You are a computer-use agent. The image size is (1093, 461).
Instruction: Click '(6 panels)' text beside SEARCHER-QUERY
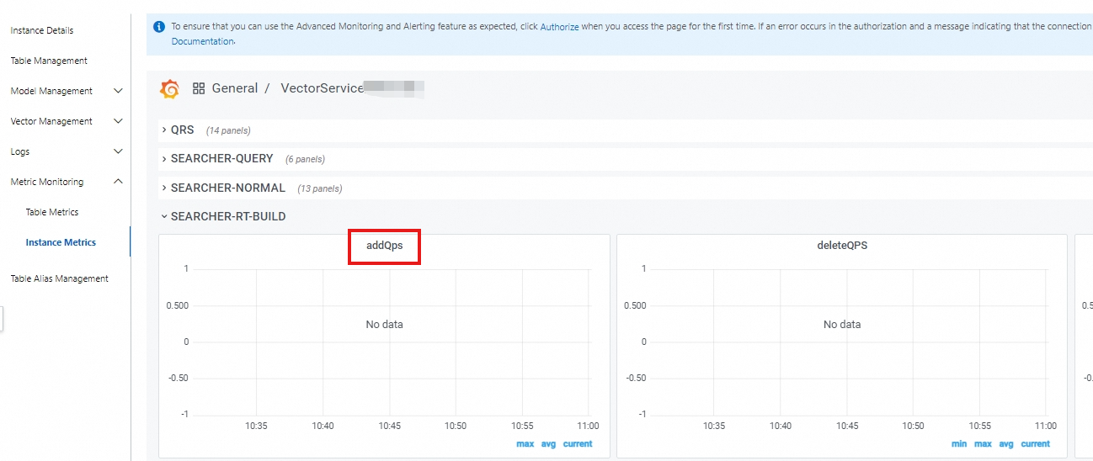click(305, 159)
